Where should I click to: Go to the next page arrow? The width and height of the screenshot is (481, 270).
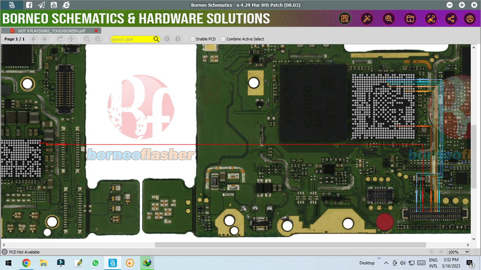[x=45, y=39]
